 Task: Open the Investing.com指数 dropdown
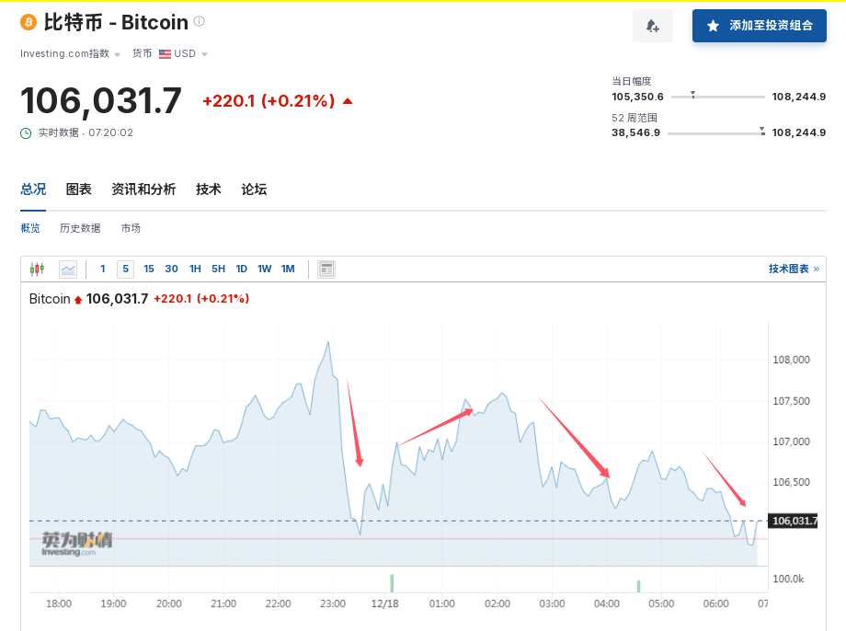70,53
